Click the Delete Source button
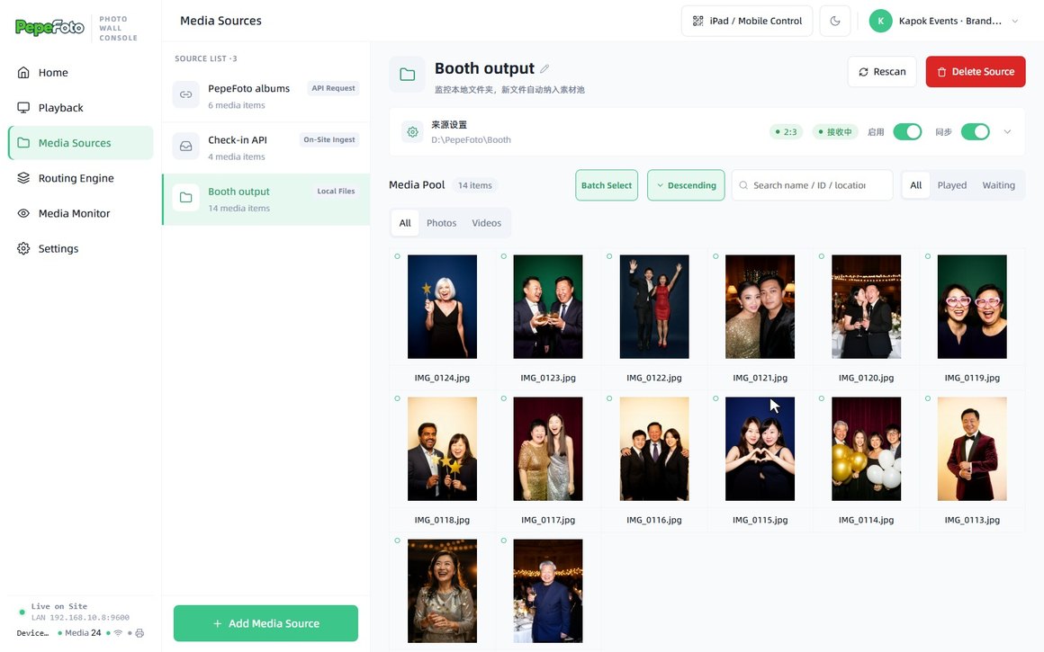The width and height of the screenshot is (1044, 652). tap(976, 71)
